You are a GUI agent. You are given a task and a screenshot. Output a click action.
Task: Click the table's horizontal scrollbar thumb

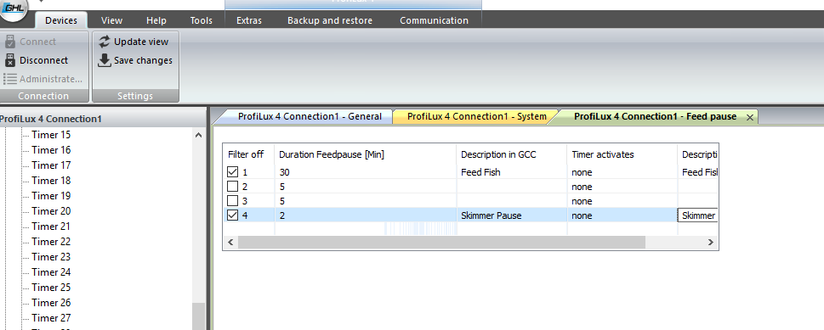point(440,243)
